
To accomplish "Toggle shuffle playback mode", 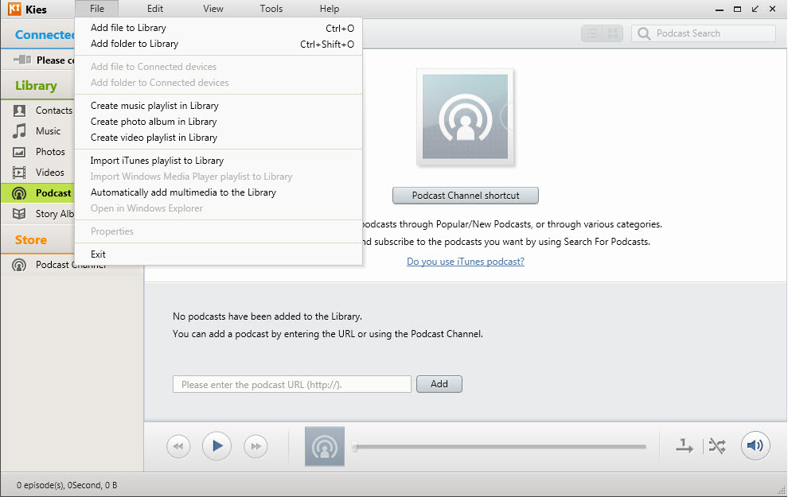I will click(717, 446).
